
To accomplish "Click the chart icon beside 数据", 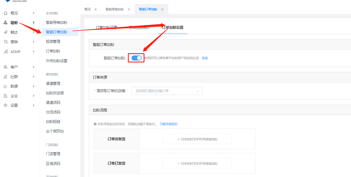I will tap(5, 86).
